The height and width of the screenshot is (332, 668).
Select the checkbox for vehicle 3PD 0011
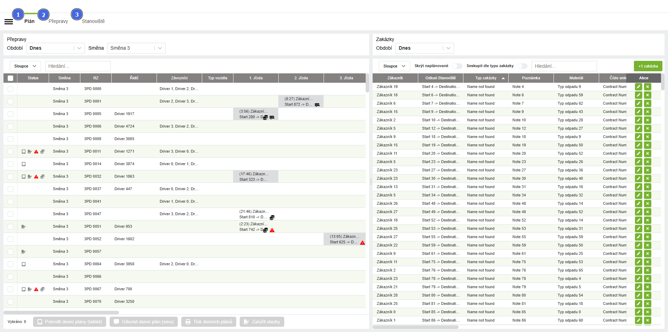coord(10,152)
